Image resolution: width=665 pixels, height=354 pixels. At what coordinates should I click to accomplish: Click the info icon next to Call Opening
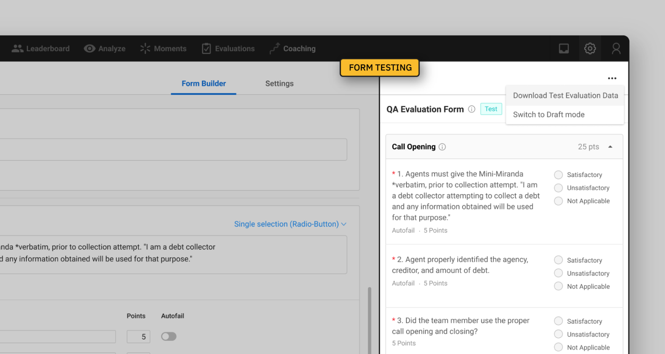click(442, 146)
